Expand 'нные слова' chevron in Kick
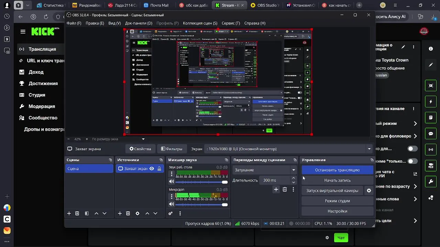This screenshot has height=247, width=440. pyautogui.click(x=415, y=199)
